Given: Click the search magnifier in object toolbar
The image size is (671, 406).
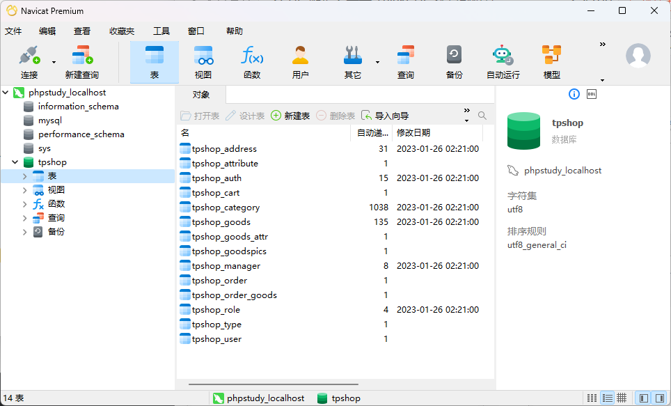Looking at the screenshot, I should click(x=482, y=116).
